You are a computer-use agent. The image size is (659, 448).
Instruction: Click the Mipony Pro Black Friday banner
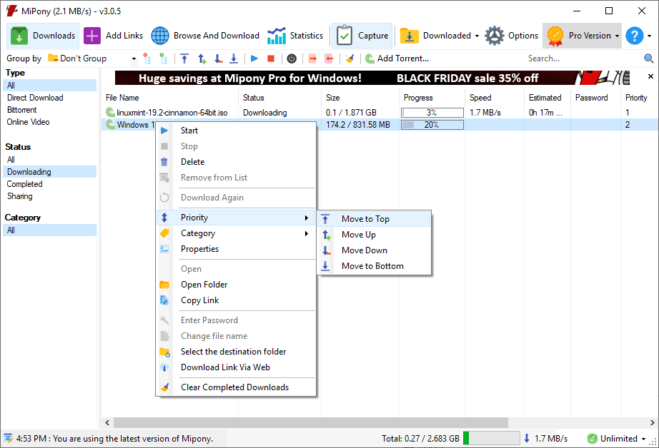coord(372,78)
